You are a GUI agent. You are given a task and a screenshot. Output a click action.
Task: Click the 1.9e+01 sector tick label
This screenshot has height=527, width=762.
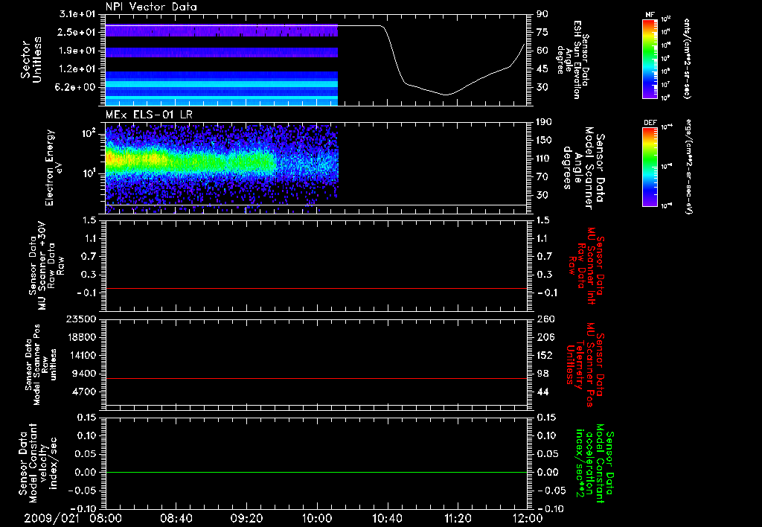tap(77, 51)
